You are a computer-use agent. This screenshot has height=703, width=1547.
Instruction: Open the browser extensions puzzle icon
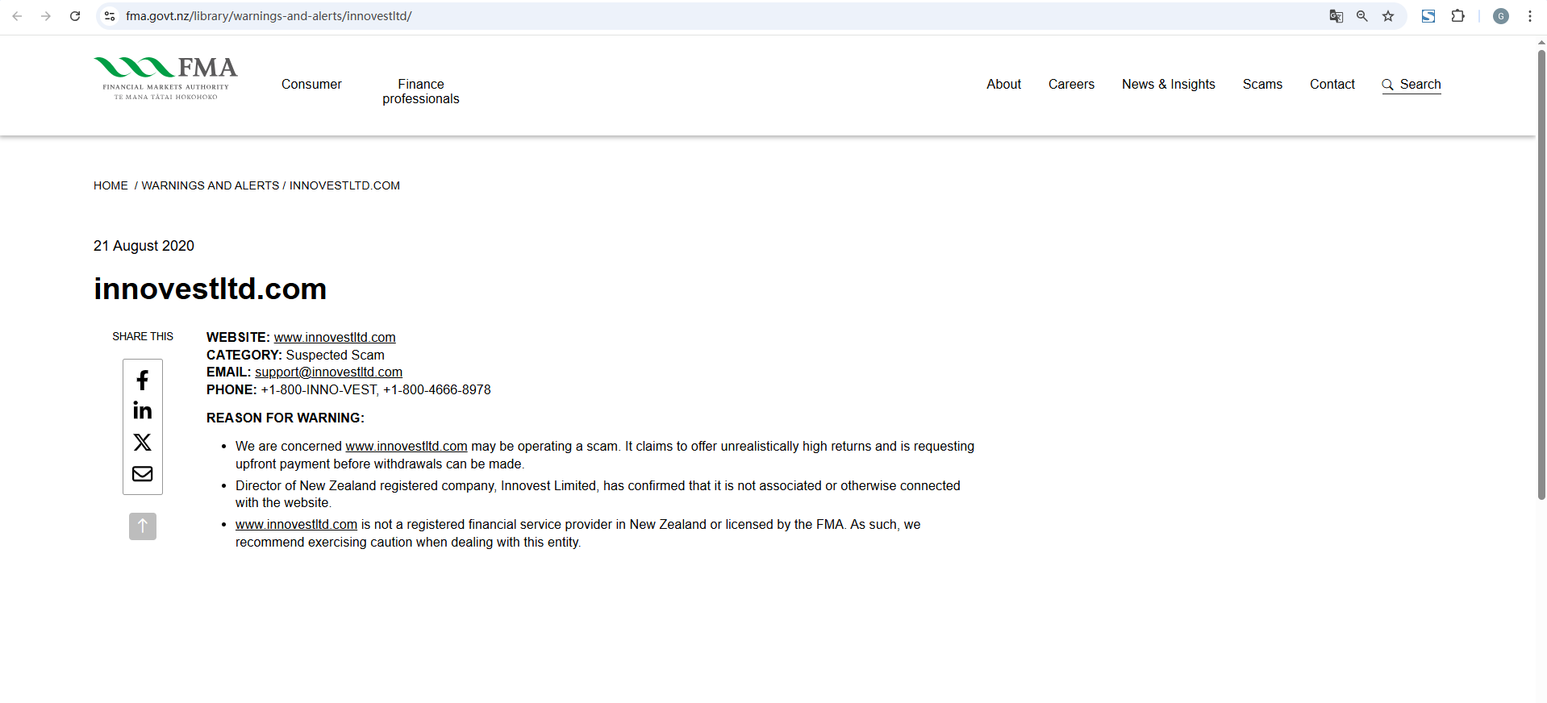[1457, 16]
